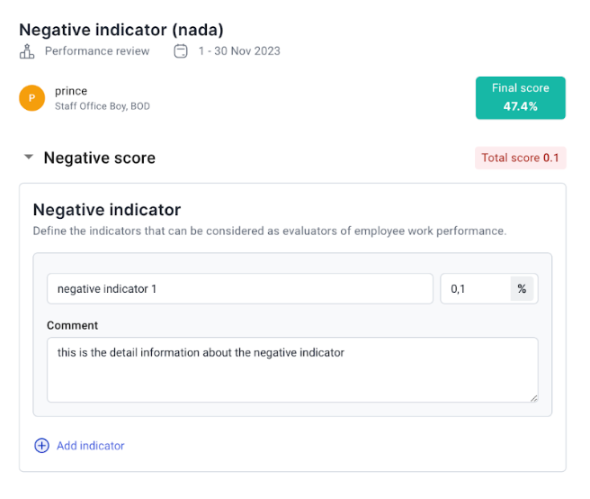
Task: Click the Negative score section heading
Action: point(100,158)
